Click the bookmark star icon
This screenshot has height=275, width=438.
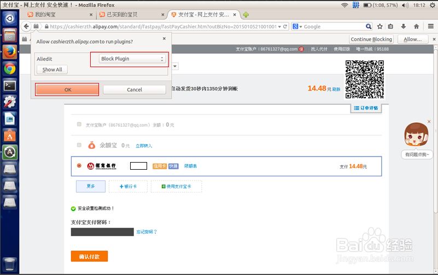click(x=380, y=27)
